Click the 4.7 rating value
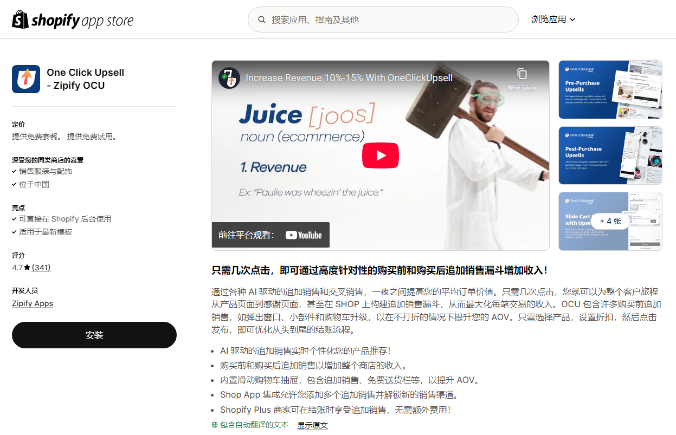This screenshot has height=435, width=676. [17, 268]
